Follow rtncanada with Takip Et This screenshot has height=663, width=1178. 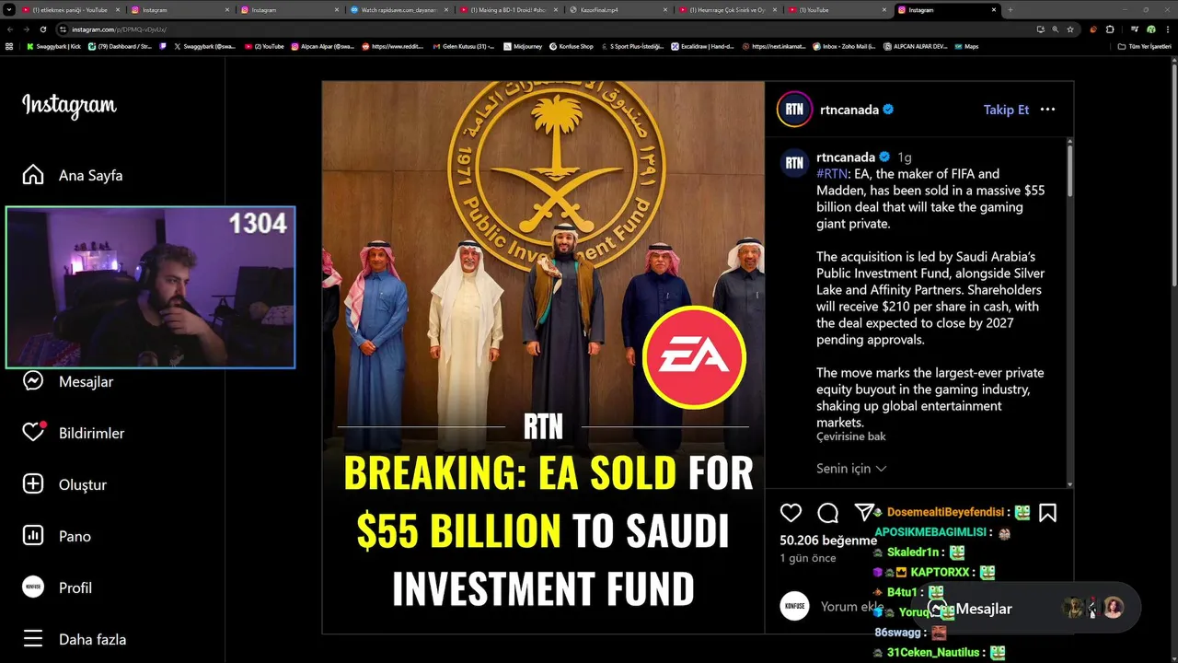click(x=1006, y=110)
